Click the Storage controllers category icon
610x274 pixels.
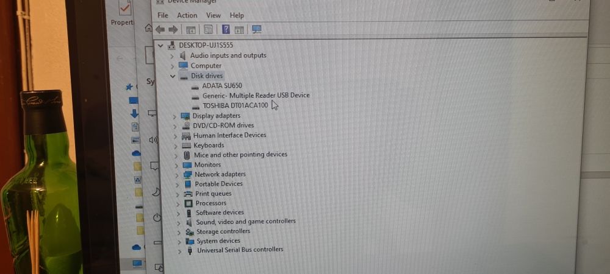click(190, 232)
